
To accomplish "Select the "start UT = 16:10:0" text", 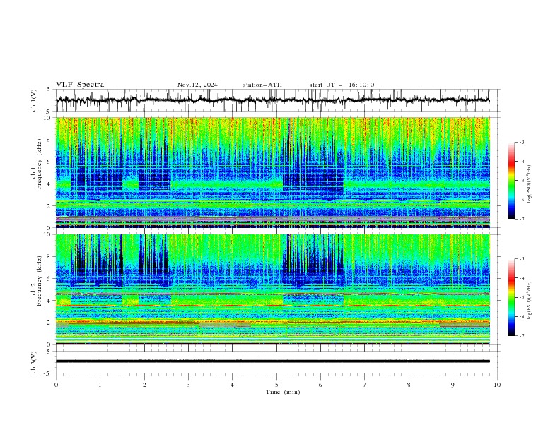I will [342, 85].
